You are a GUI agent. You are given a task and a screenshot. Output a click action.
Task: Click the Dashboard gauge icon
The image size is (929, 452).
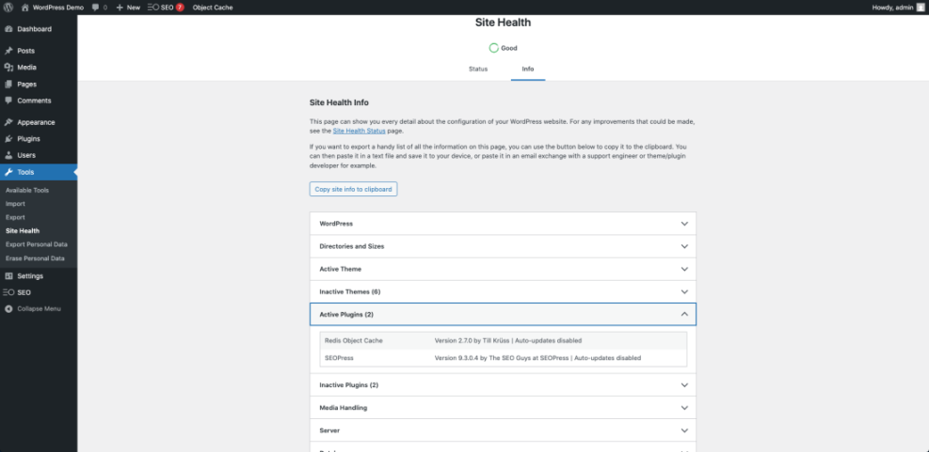[x=8, y=29]
